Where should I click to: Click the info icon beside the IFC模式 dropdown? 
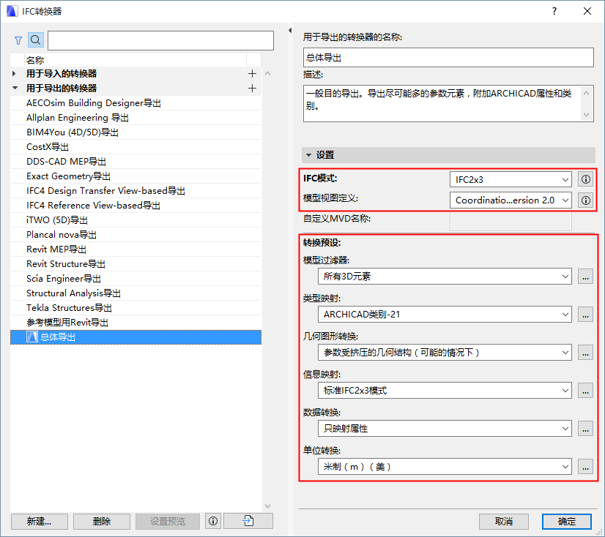point(585,179)
